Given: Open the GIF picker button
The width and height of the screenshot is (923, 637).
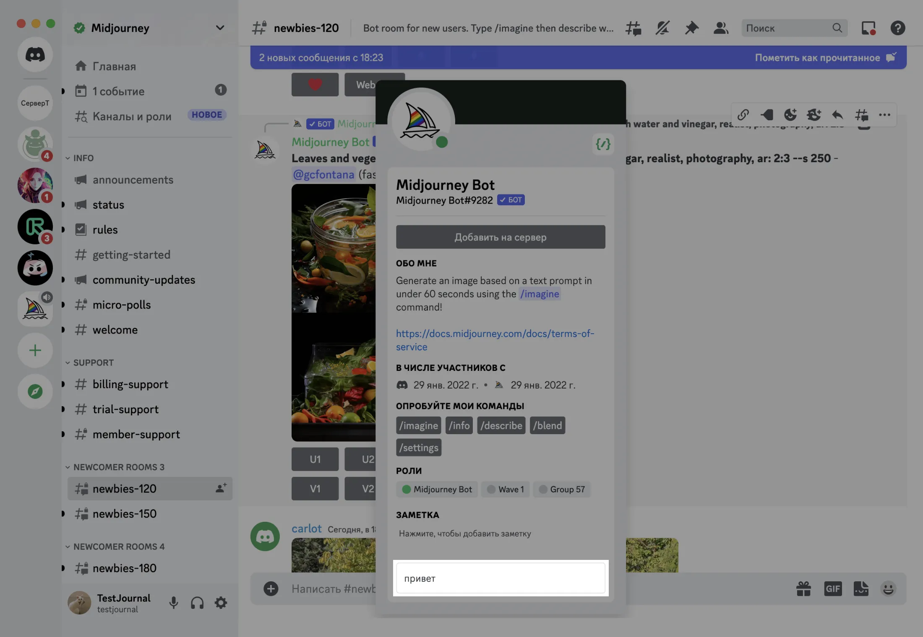Looking at the screenshot, I should 833,589.
